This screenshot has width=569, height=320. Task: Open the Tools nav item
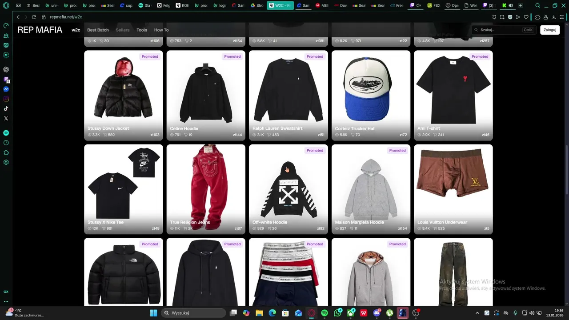point(142,30)
